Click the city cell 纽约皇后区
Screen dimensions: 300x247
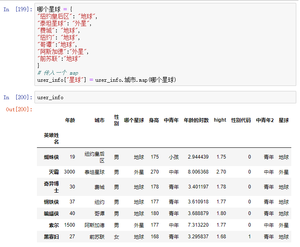pyautogui.click(x=95, y=157)
